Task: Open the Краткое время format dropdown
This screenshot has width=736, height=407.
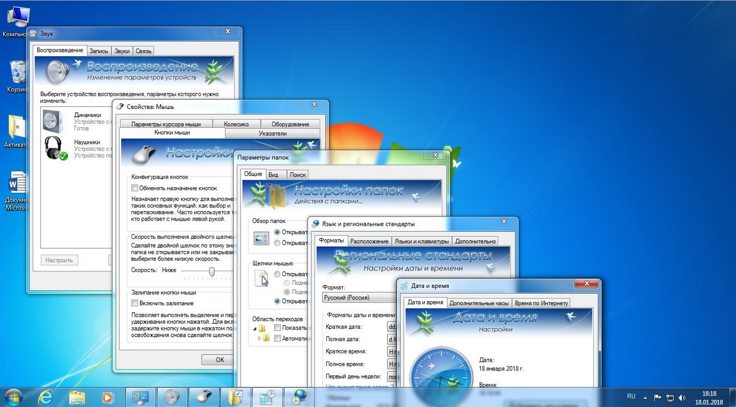Action: (x=392, y=351)
